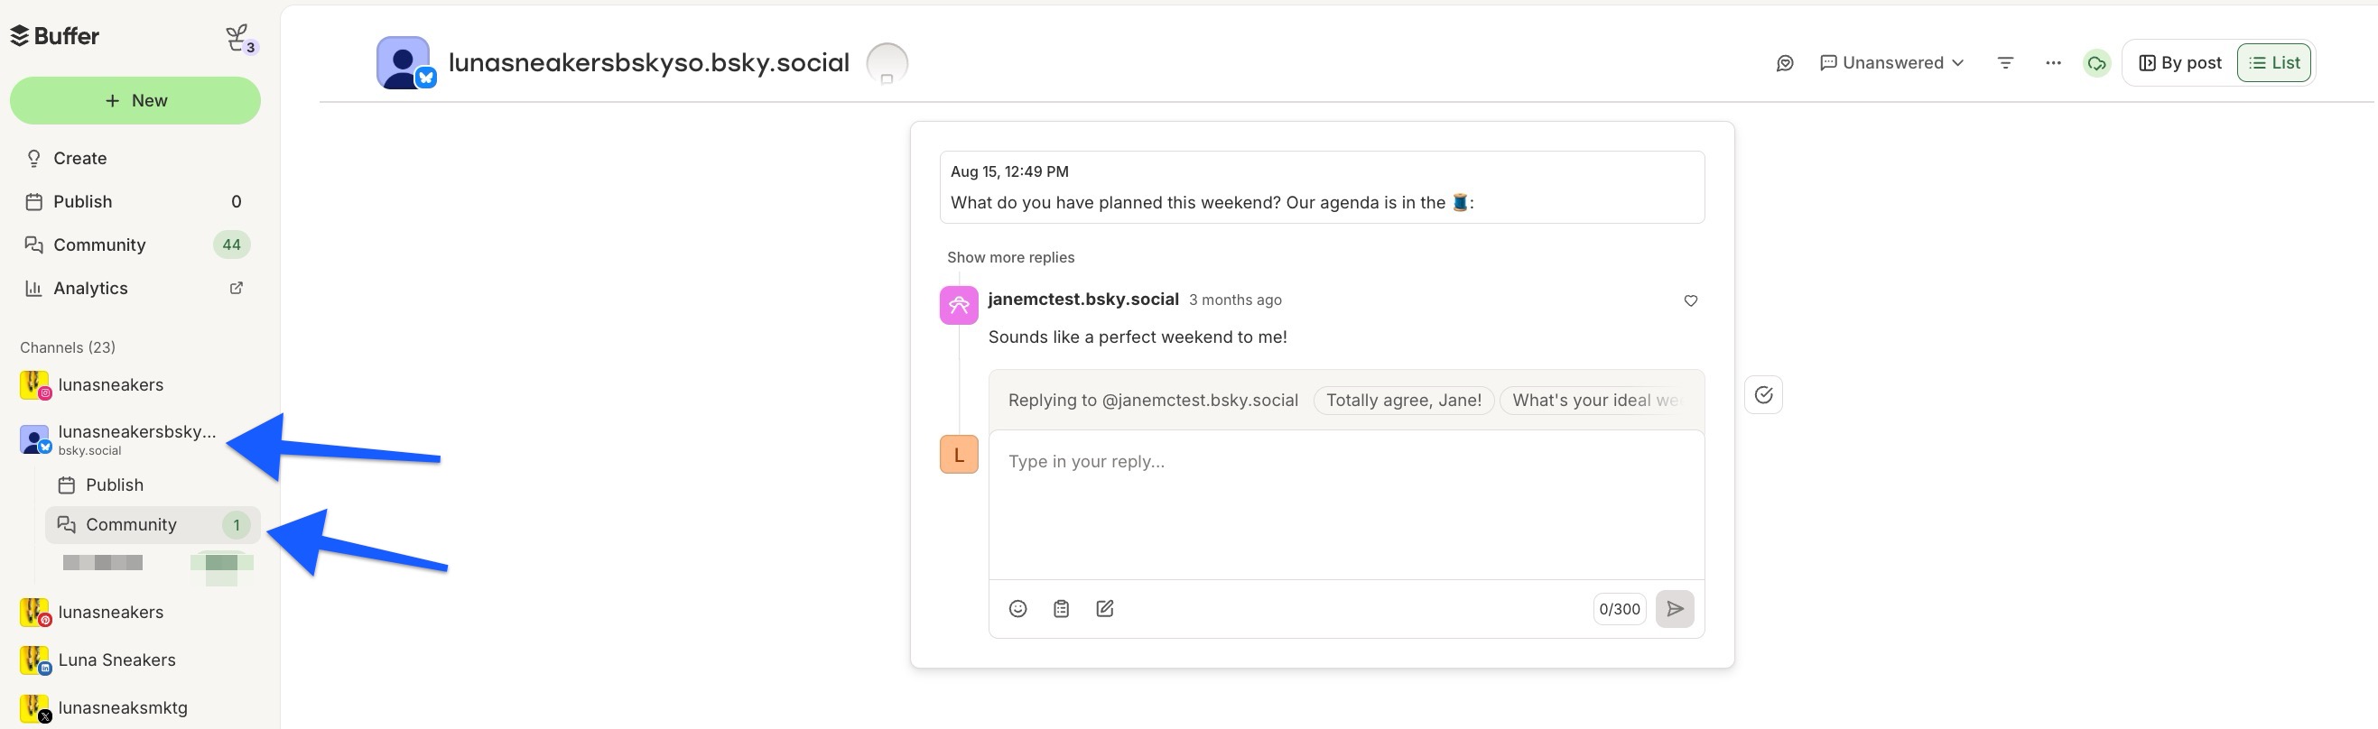Click the green sync cloud icon

click(x=2096, y=64)
